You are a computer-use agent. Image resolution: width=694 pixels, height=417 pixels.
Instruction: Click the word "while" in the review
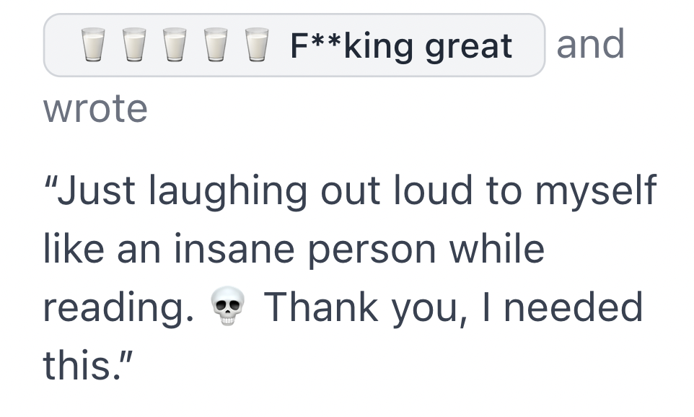tap(496, 248)
